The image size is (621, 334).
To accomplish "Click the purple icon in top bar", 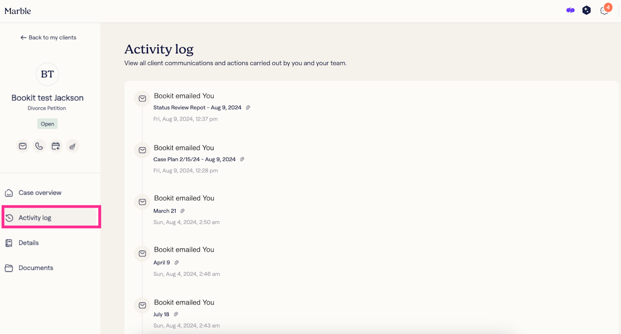I will tap(571, 10).
